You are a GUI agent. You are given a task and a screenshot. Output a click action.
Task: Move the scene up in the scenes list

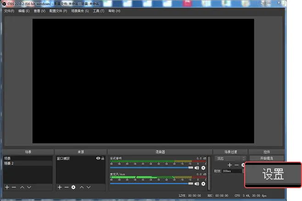(22, 187)
